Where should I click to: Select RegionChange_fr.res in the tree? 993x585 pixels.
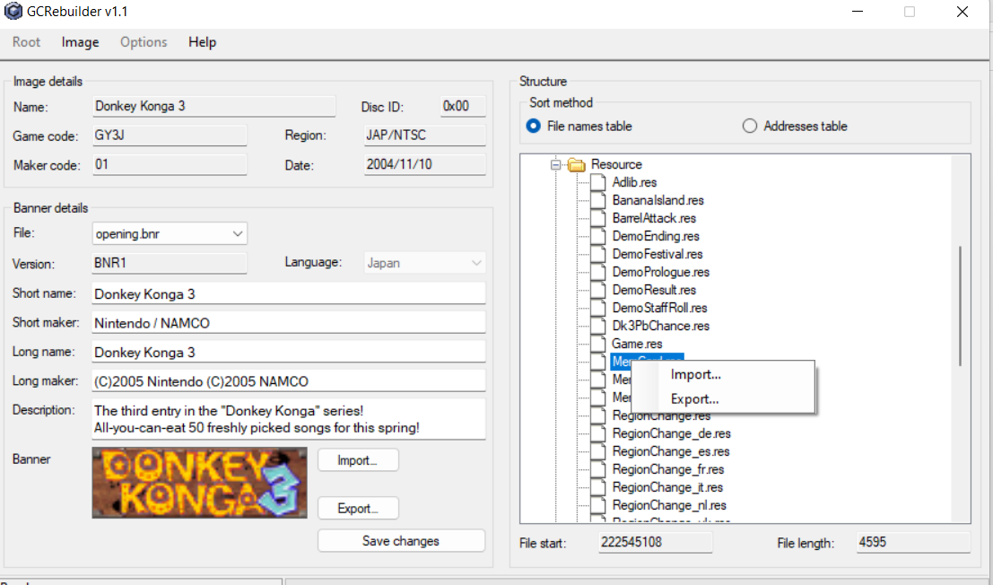pos(668,469)
